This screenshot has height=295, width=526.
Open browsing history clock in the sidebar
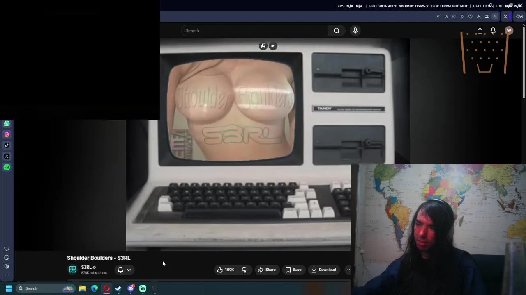click(x=7, y=258)
